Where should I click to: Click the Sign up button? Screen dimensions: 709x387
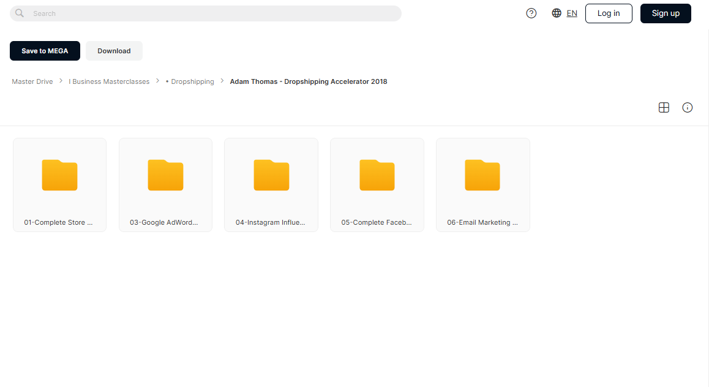[x=666, y=13]
